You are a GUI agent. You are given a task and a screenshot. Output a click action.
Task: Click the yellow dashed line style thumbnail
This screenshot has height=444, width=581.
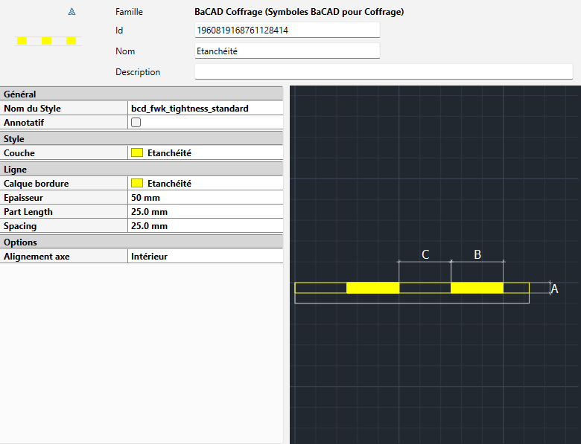[47, 41]
